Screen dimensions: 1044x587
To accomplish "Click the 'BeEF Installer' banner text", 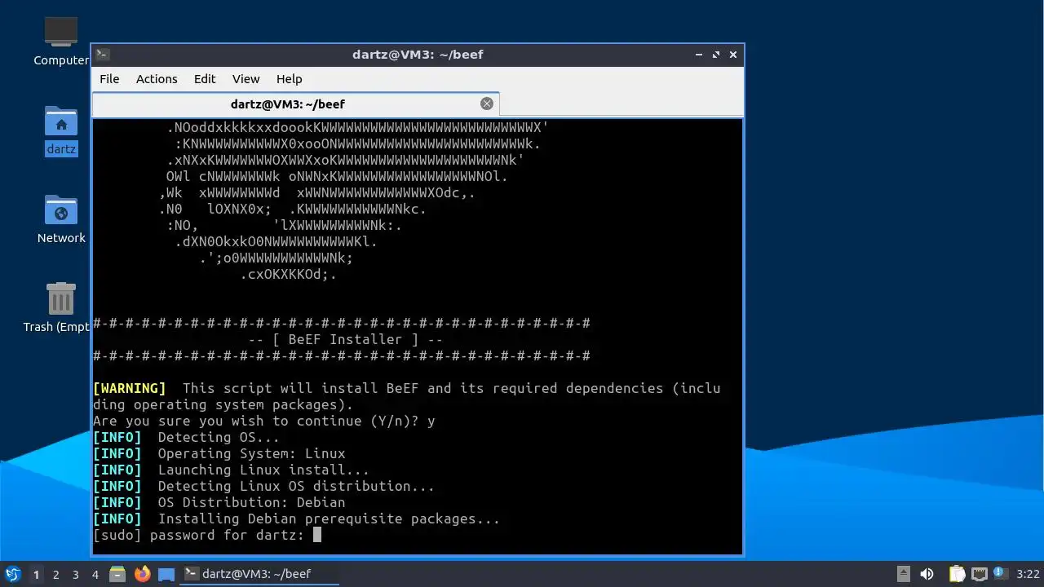I will pos(346,339).
